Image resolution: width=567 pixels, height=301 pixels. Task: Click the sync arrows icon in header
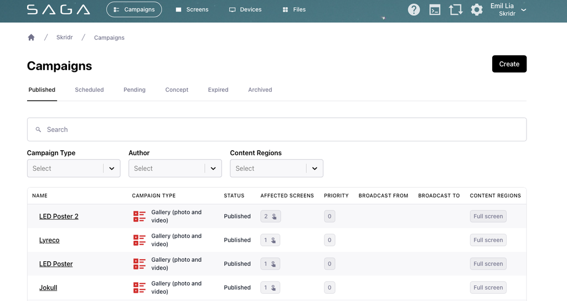(456, 10)
